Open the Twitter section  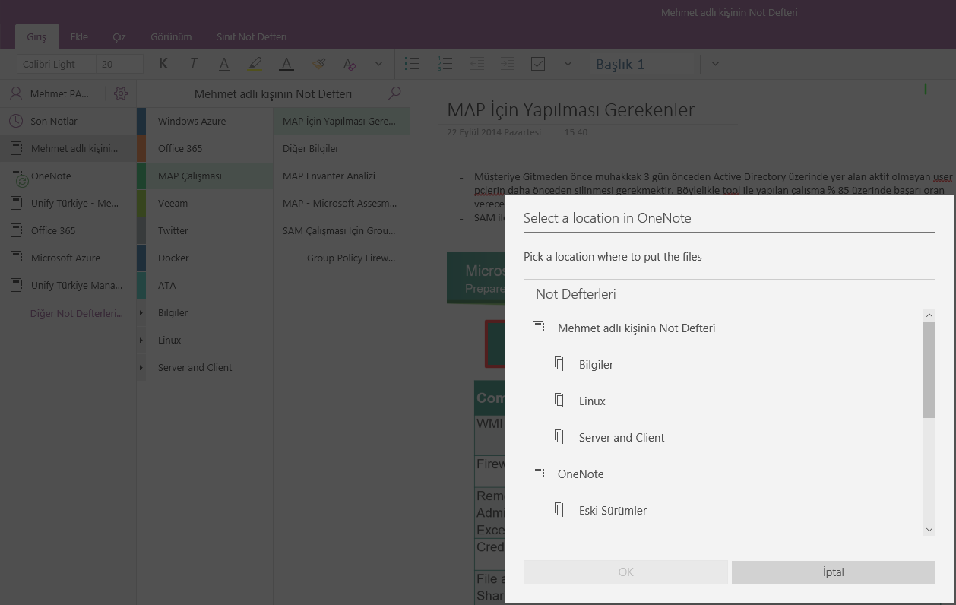coord(205,230)
